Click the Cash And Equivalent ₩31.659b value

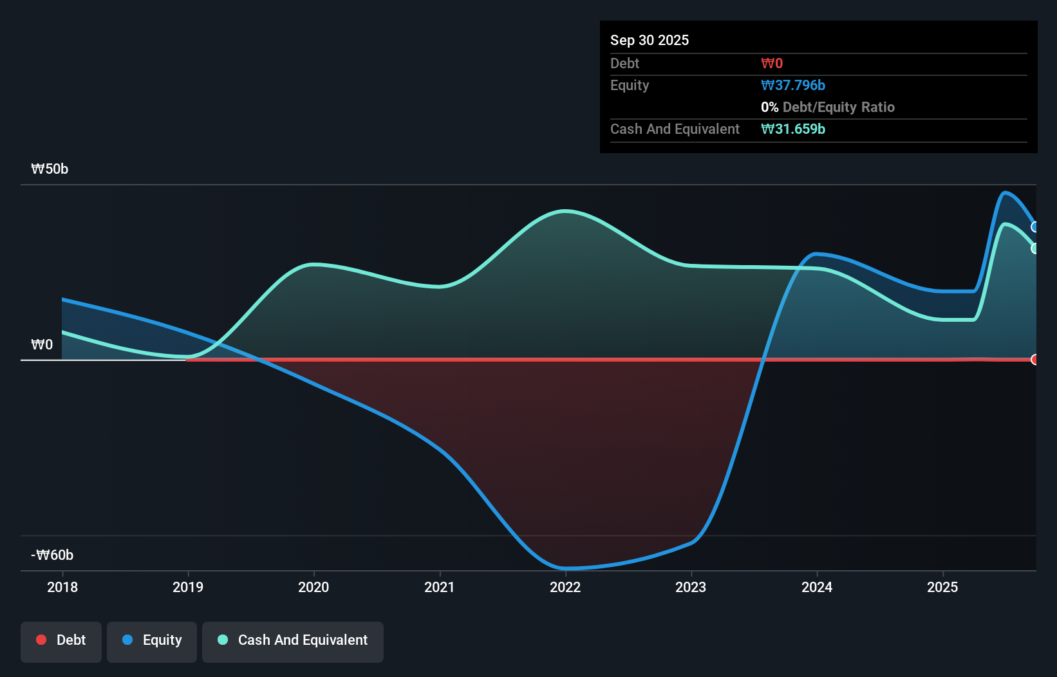tap(793, 129)
